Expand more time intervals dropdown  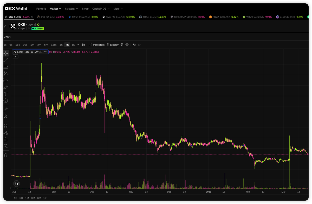coord(78,45)
